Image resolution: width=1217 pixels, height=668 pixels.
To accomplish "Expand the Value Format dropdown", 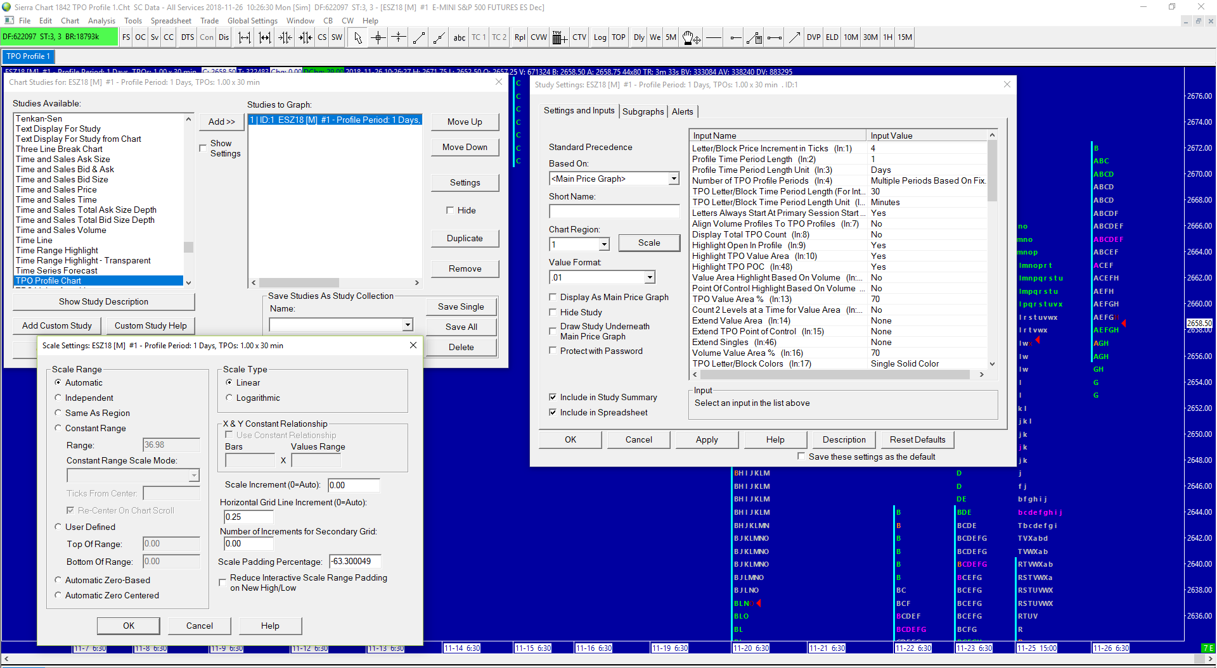I will coord(650,277).
